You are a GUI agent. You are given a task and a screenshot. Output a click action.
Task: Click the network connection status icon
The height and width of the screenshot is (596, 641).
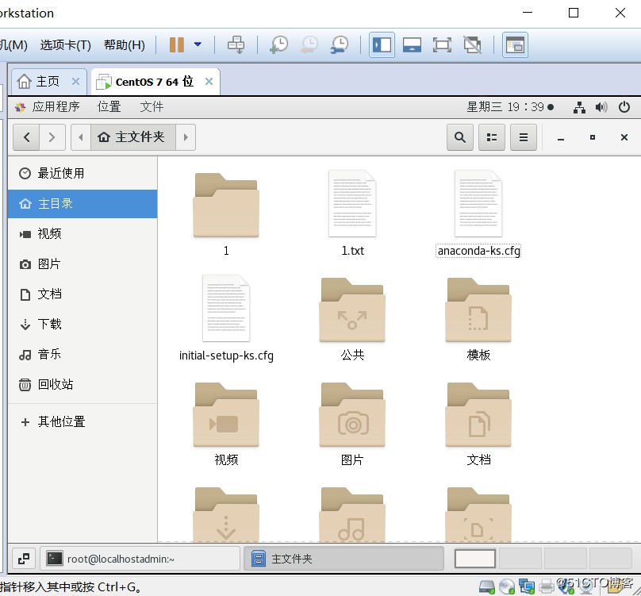(579, 107)
